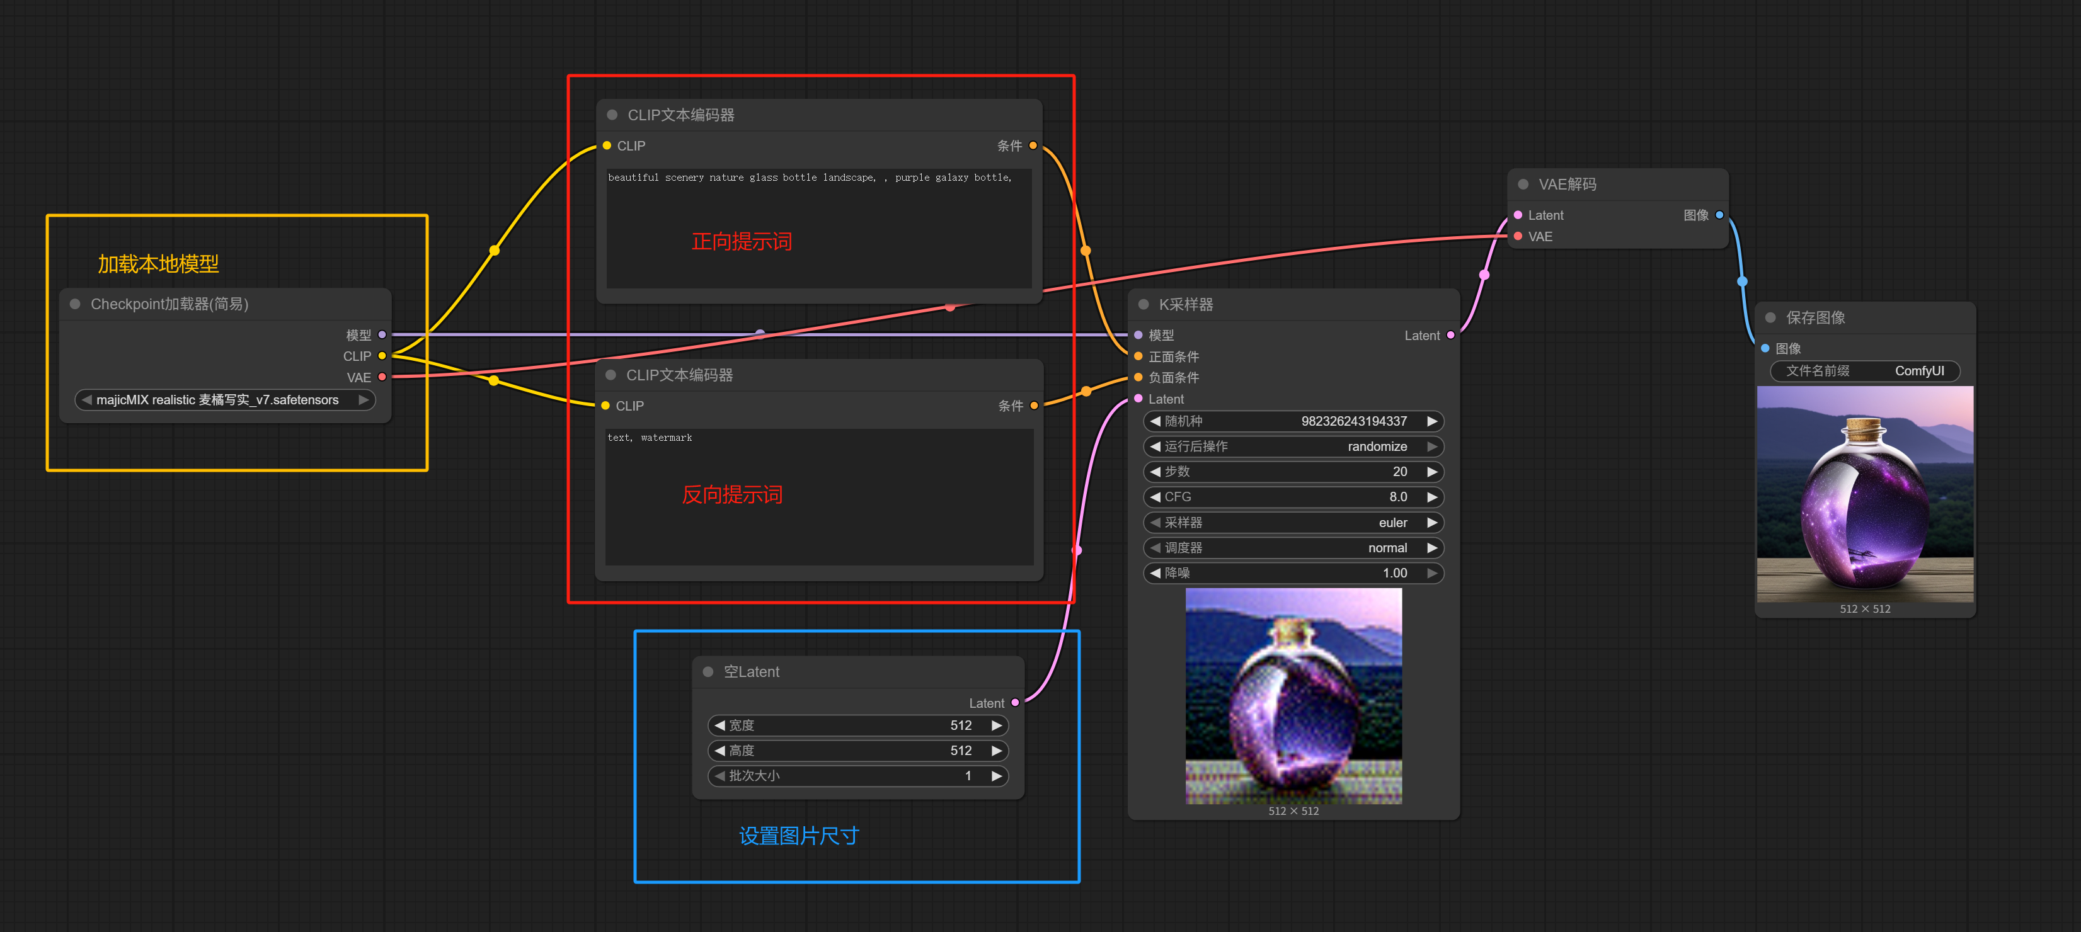
Task: Increase 步数 with its right arrow
Action: click(1432, 472)
